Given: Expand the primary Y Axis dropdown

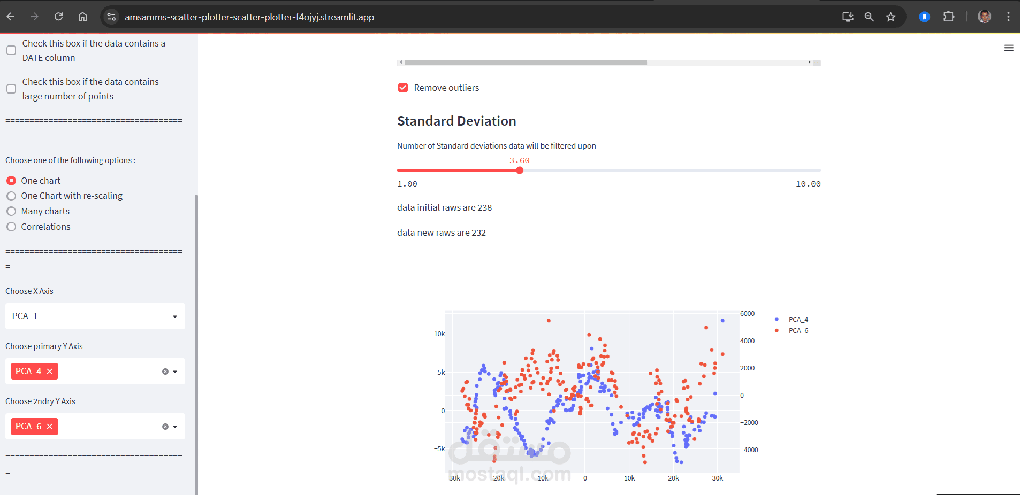Looking at the screenshot, I should click(175, 371).
